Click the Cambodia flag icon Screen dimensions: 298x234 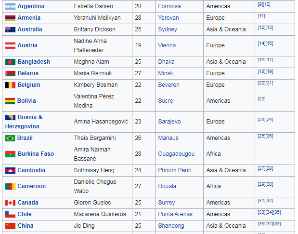10,170
